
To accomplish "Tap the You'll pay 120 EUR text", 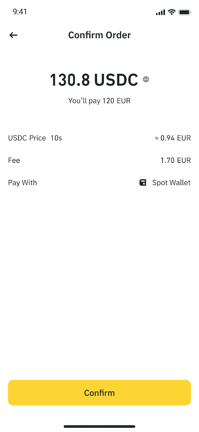I will click(x=99, y=101).
